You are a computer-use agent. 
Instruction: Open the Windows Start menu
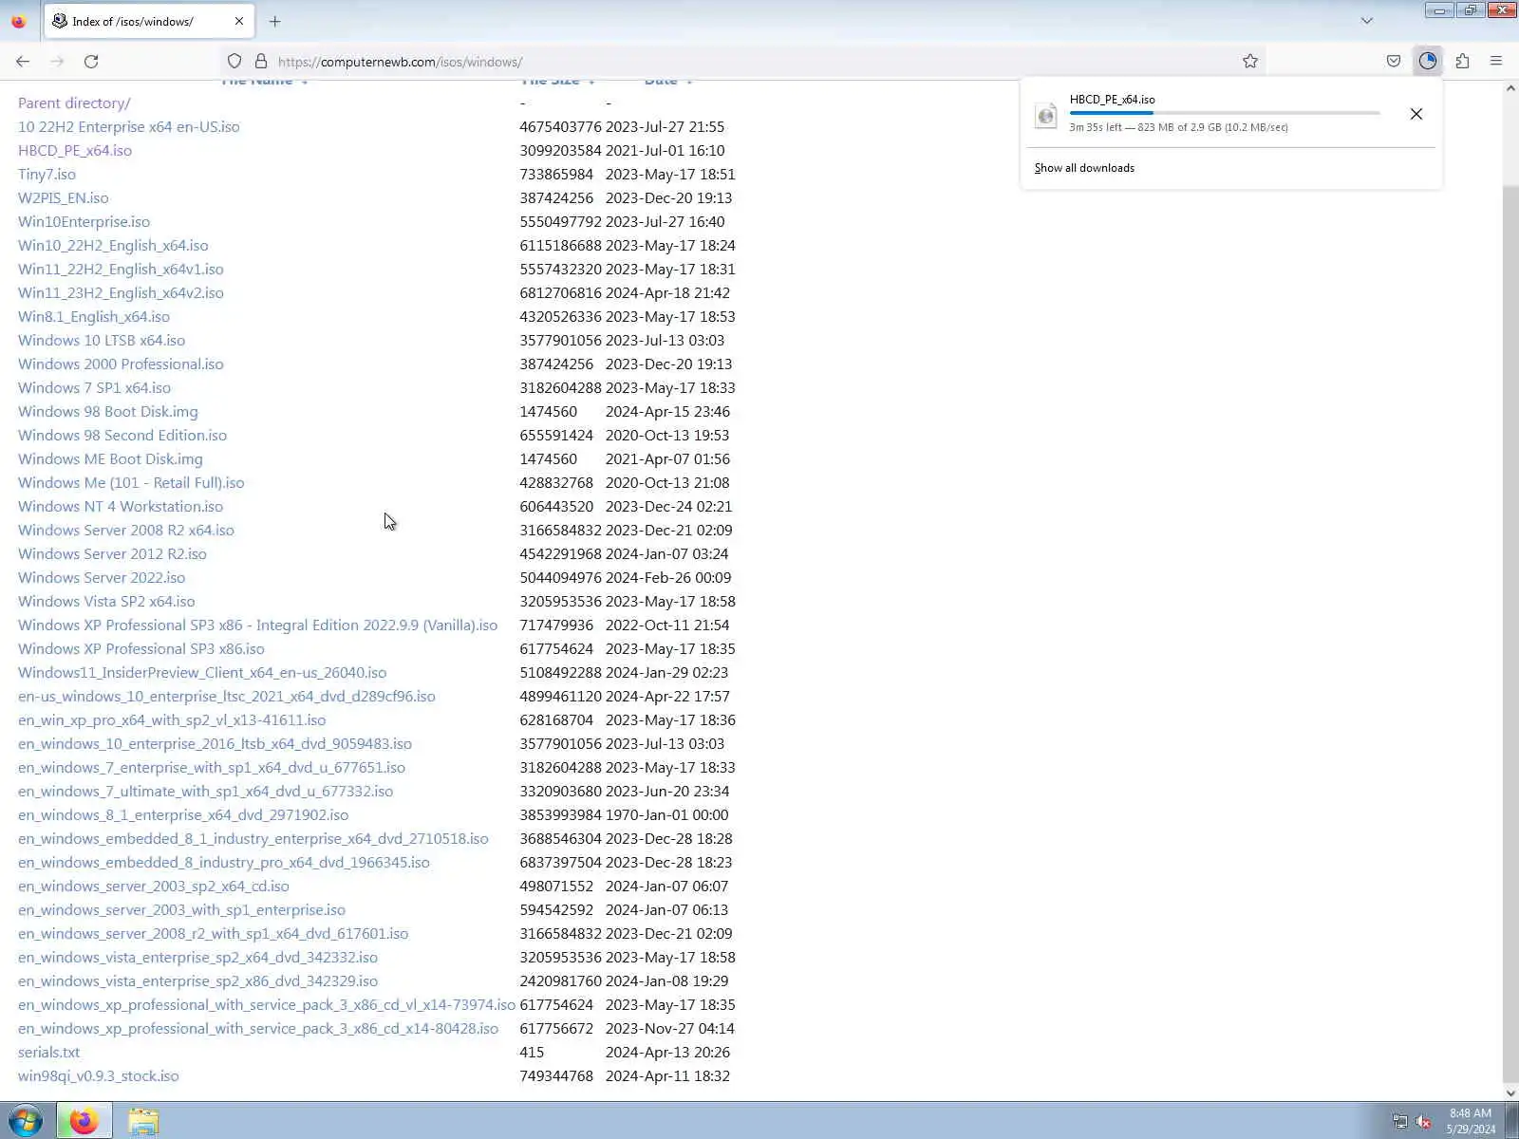[x=25, y=1121]
